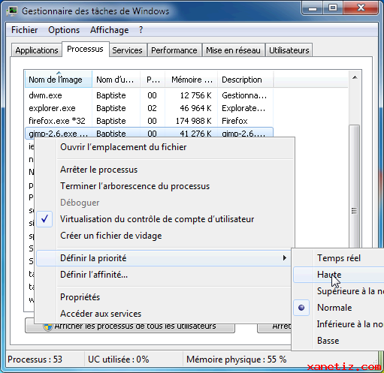Select the gimp-2.6.exe process row

[x=149, y=133]
